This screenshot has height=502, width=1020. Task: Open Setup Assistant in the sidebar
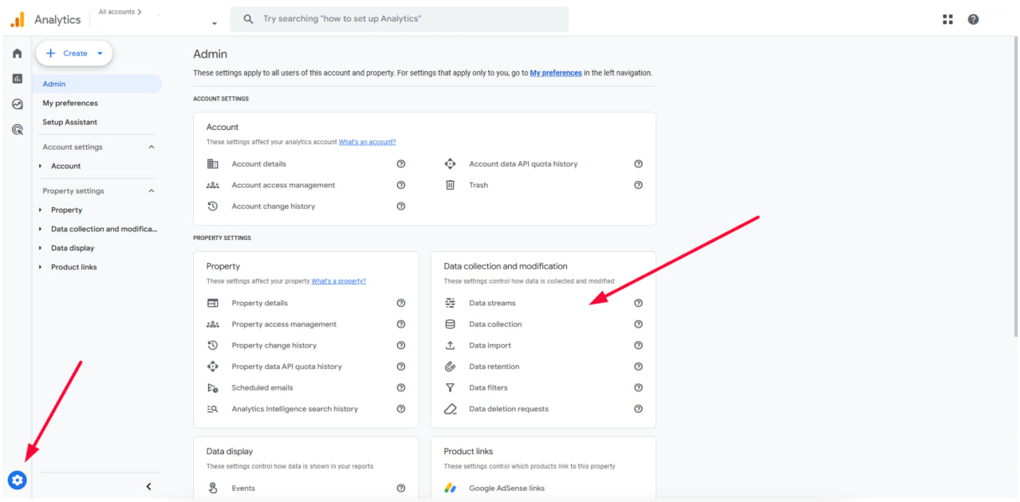(70, 122)
